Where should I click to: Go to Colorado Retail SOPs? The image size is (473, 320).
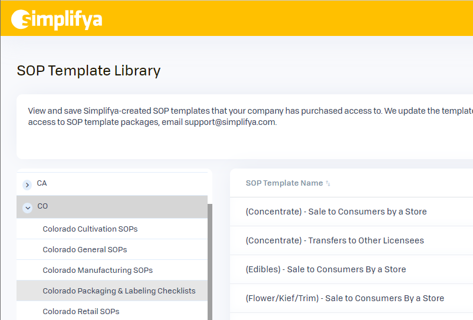(81, 311)
